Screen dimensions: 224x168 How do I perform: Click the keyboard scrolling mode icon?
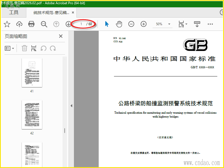(197, 24)
